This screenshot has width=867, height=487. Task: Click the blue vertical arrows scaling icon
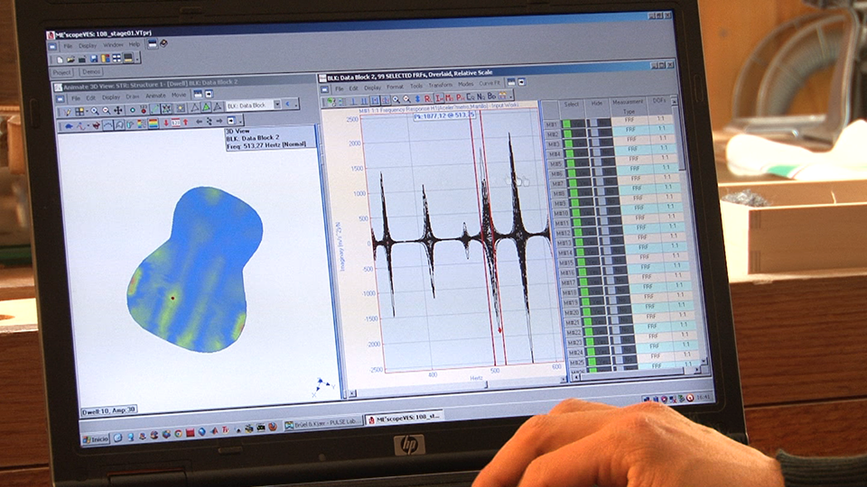[x=417, y=99]
